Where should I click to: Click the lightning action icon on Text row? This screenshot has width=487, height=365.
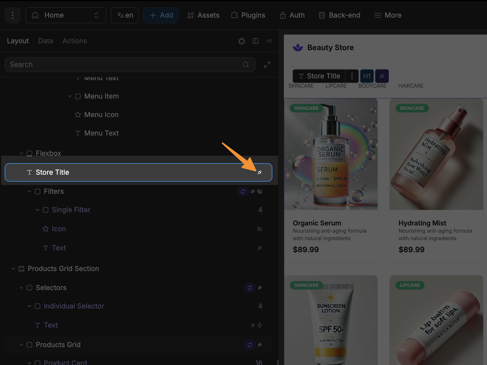coord(260,325)
